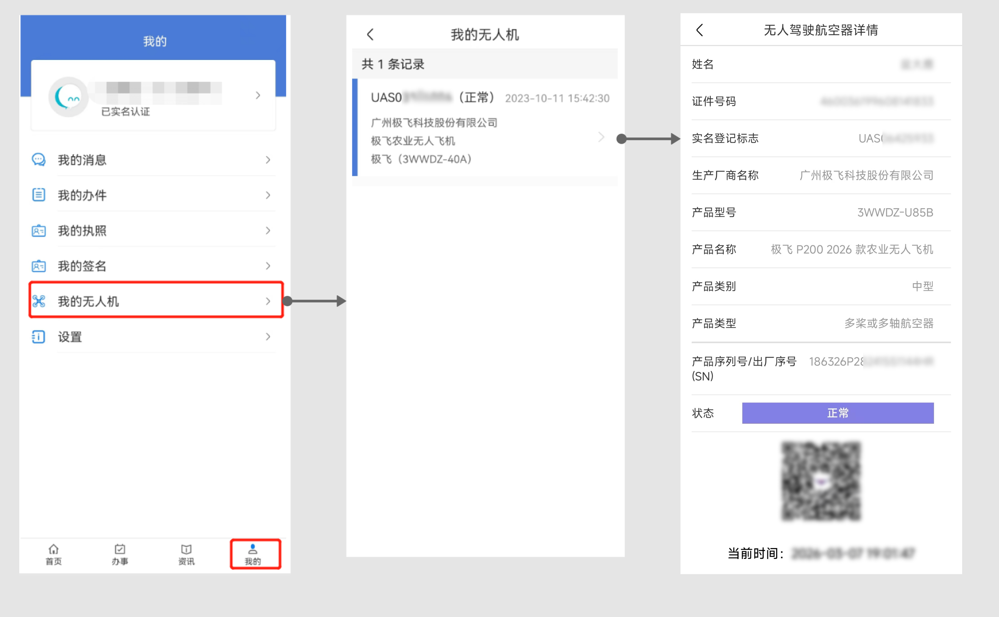
Task: Click the signature card icon beside 我的签名
Action: pyautogui.click(x=39, y=266)
